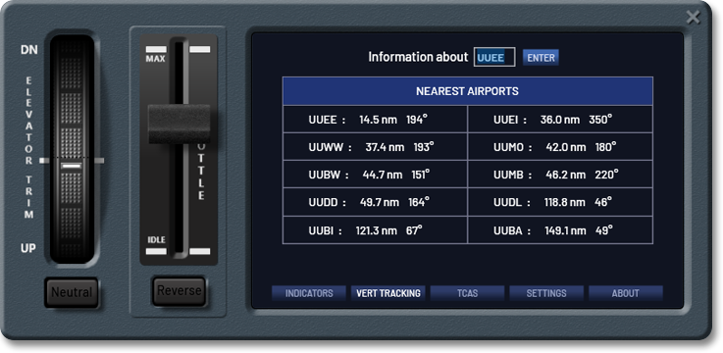This screenshot has width=723, height=353.
Task: Select the UUBA 149.1 nm airport entry
Action: pyautogui.click(x=560, y=230)
